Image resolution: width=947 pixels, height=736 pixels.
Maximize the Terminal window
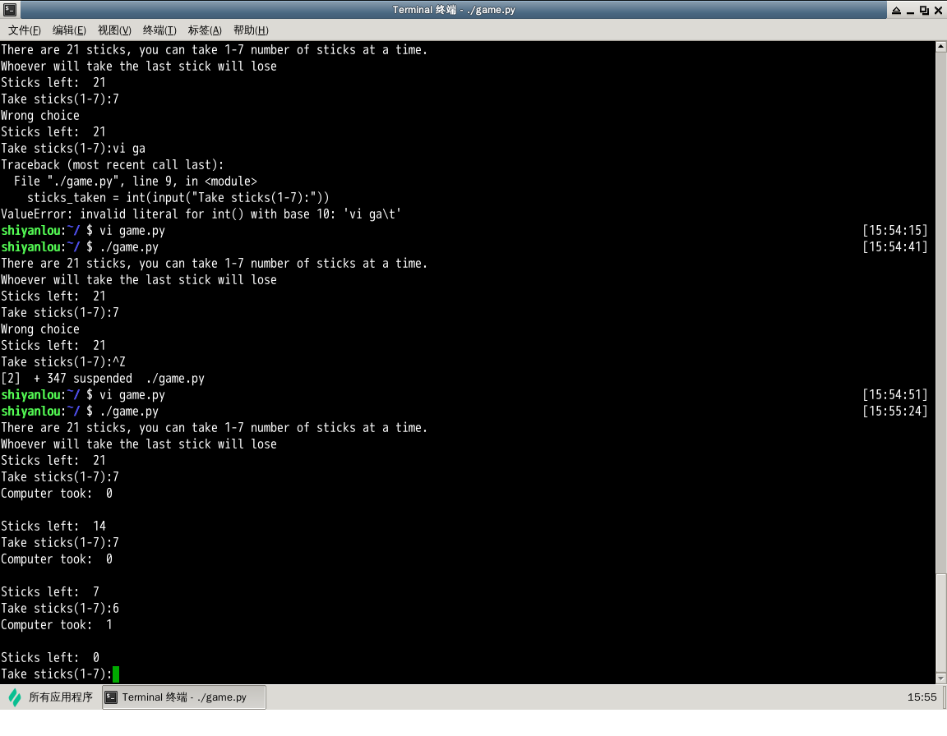click(x=924, y=10)
